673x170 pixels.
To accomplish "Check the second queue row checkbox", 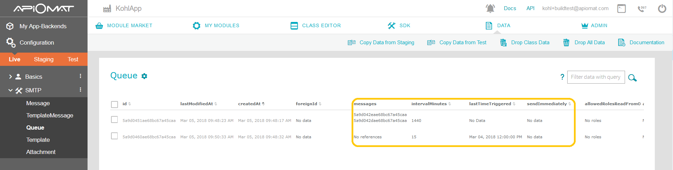I will click(x=115, y=136).
